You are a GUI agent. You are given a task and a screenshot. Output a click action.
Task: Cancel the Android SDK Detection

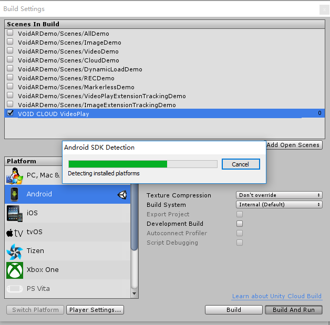tap(241, 164)
